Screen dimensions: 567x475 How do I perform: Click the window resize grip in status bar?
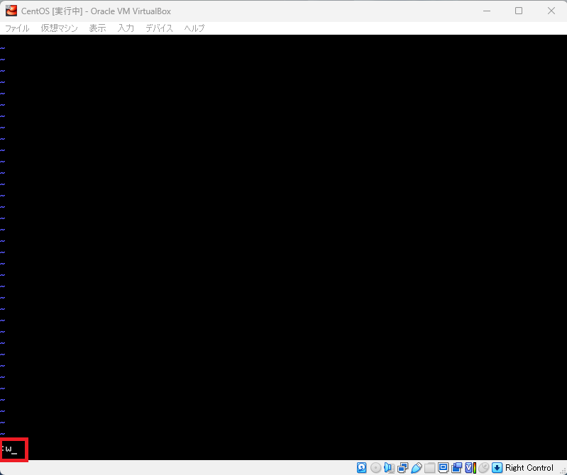562,471
